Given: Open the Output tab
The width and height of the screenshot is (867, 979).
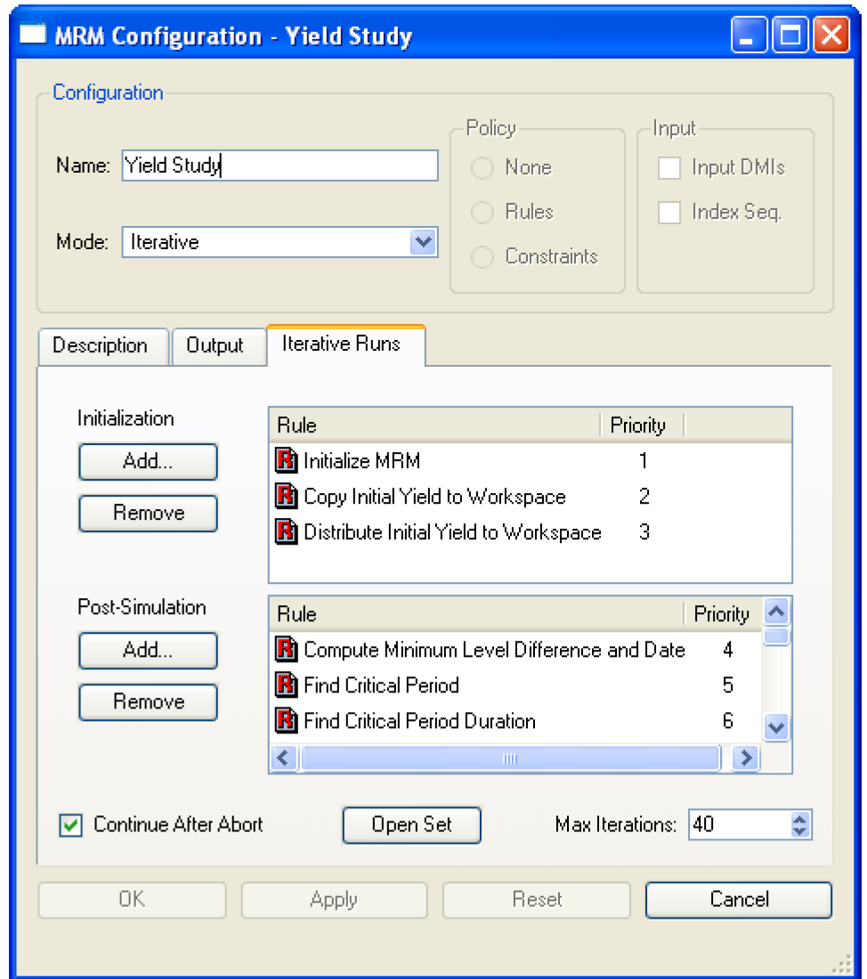Looking at the screenshot, I should (x=215, y=345).
